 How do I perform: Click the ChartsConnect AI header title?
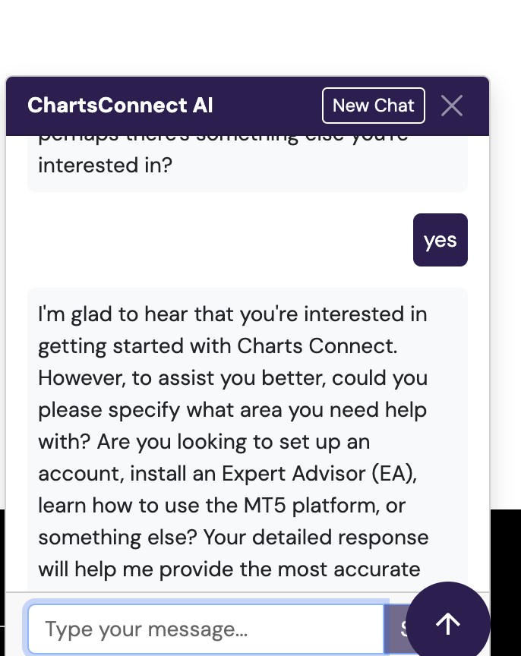pos(120,106)
